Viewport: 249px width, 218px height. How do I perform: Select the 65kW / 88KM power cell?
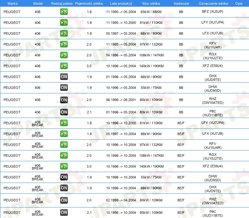coord(151,12)
